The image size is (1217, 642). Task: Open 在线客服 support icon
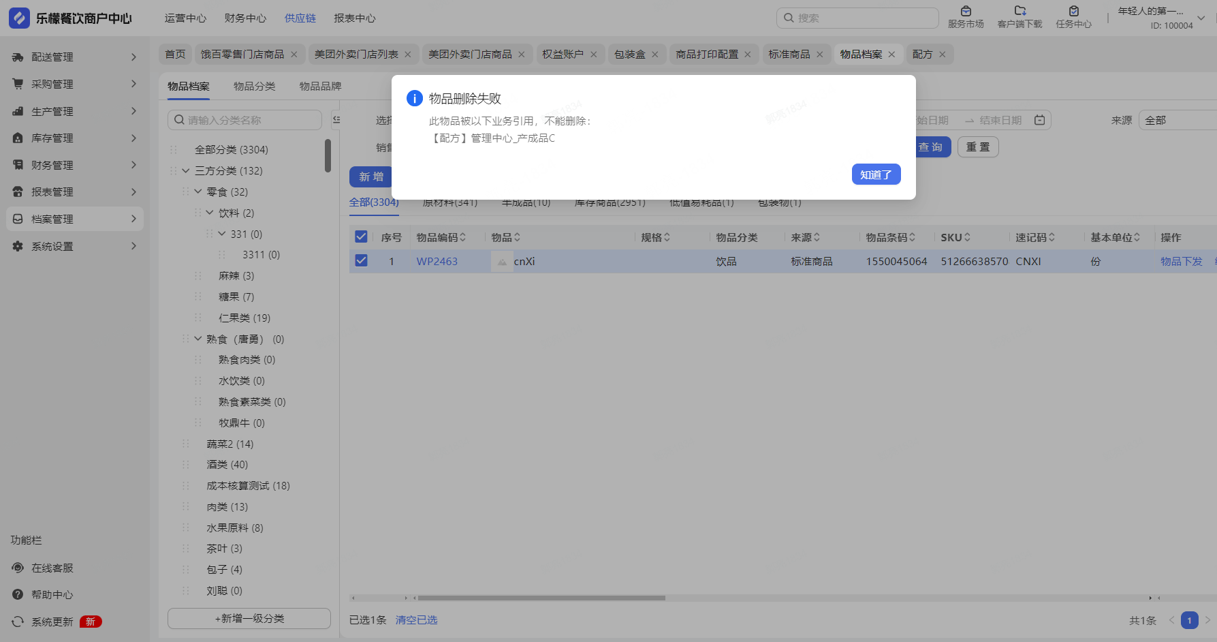pyautogui.click(x=18, y=568)
